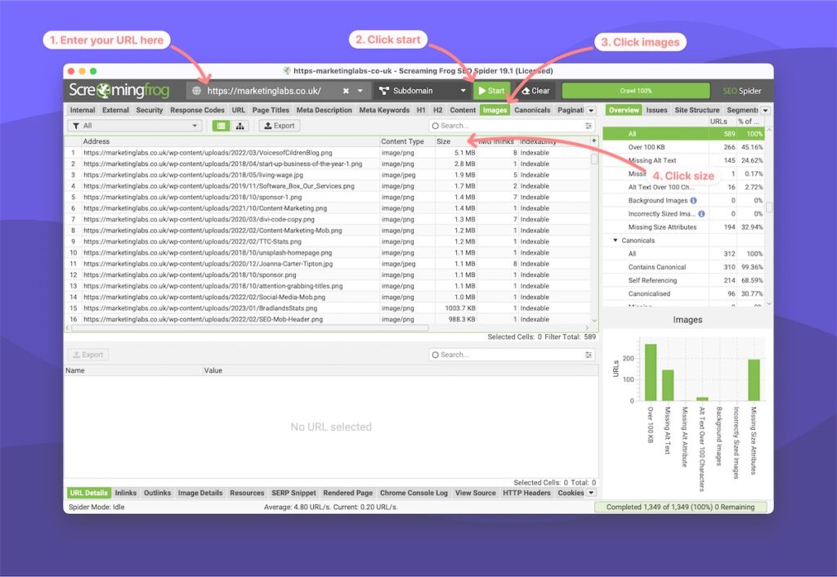Switch to the Images tab
This screenshot has height=577, width=837.
[495, 110]
